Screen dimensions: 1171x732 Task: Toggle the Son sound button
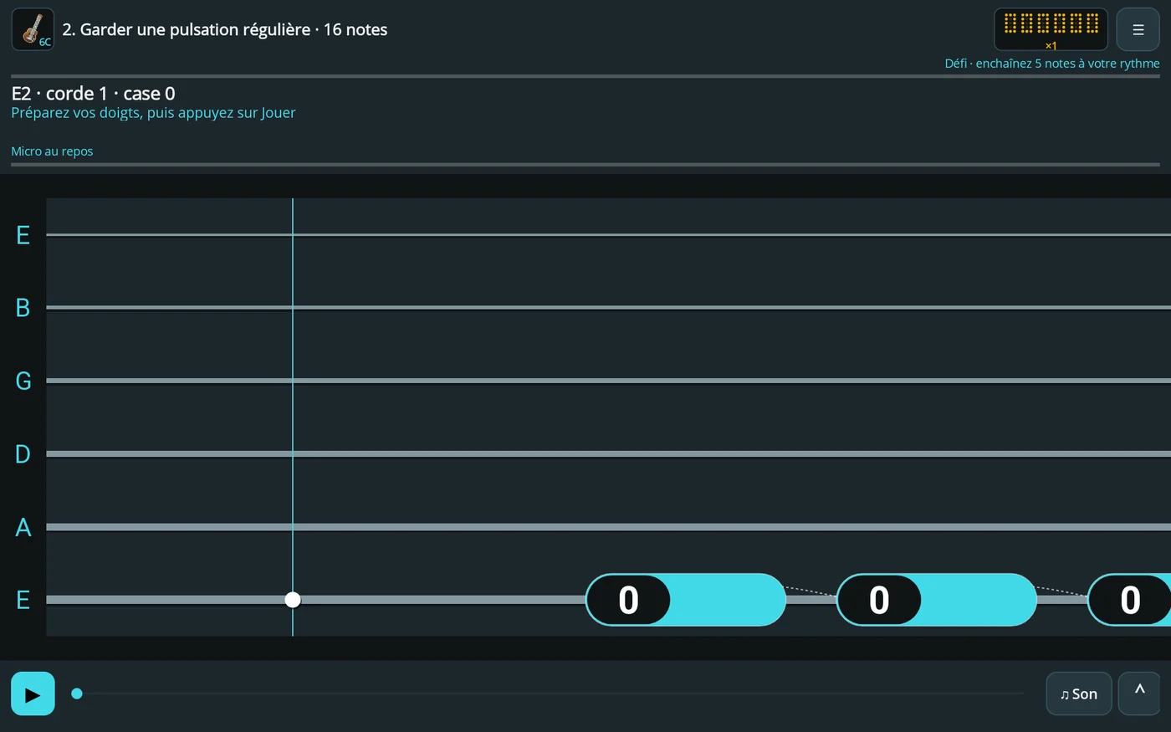(x=1078, y=694)
